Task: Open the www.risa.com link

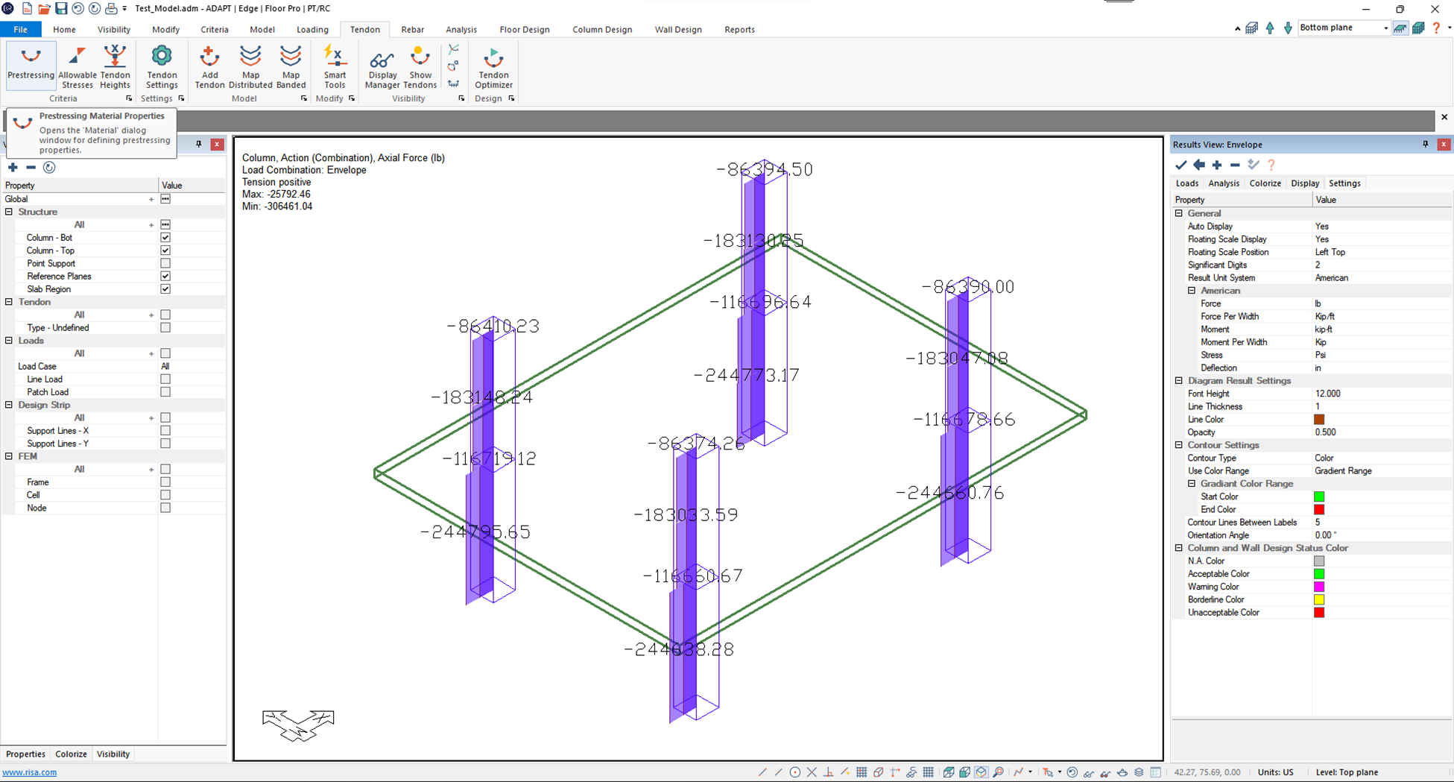Action: (x=30, y=772)
